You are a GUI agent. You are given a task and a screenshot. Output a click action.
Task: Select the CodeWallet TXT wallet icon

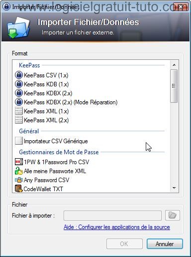pos(19,189)
